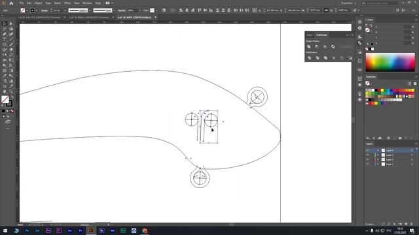The image size is (419, 235).
Task: Open arrange documents dropdown in menu bar
Action: tap(109, 3)
